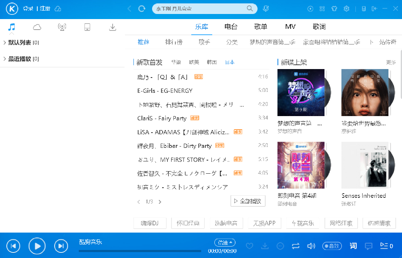This screenshot has width=402, height=258.
Task: Click the 全部播放 button
Action: click(x=248, y=201)
